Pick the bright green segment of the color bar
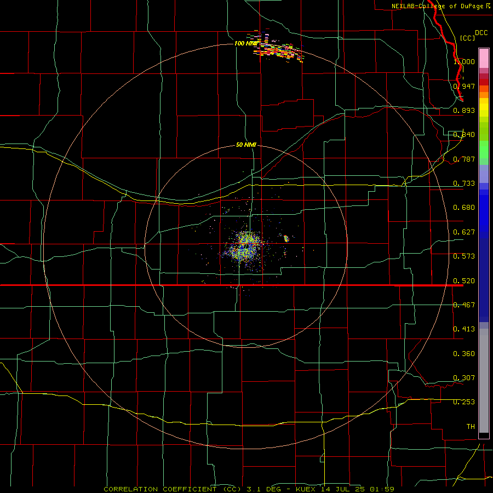The image size is (493, 493). tap(484, 150)
